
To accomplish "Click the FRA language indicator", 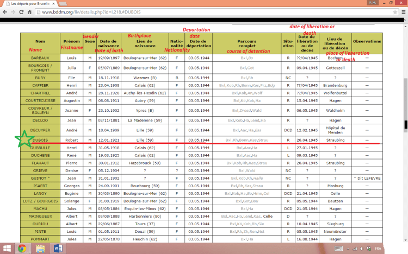I will coord(378,249).
